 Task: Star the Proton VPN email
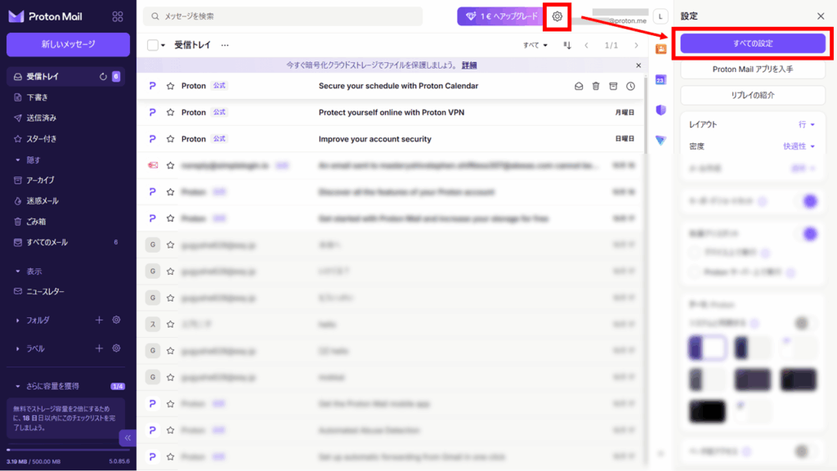pyautogui.click(x=171, y=113)
